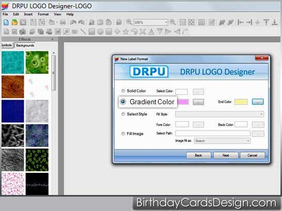The width and height of the screenshot is (282, 211).
Task: Click the Next button
Action: [226, 155]
